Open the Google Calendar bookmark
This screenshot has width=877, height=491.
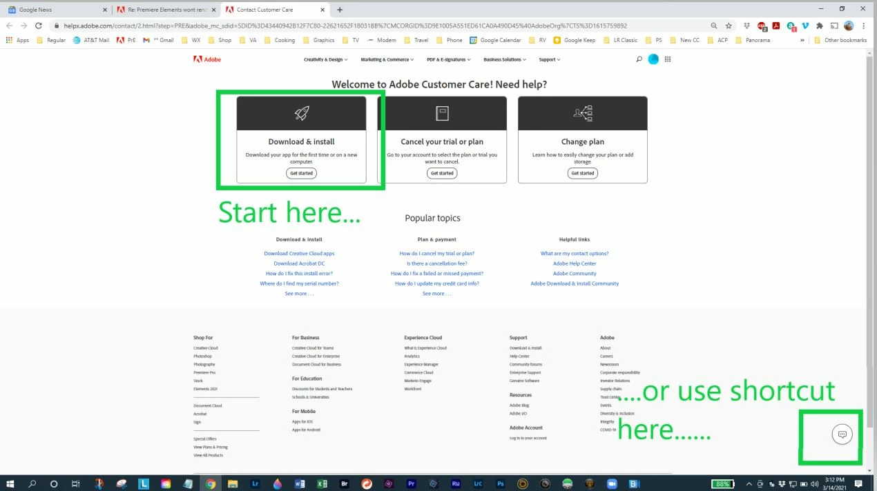click(495, 40)
